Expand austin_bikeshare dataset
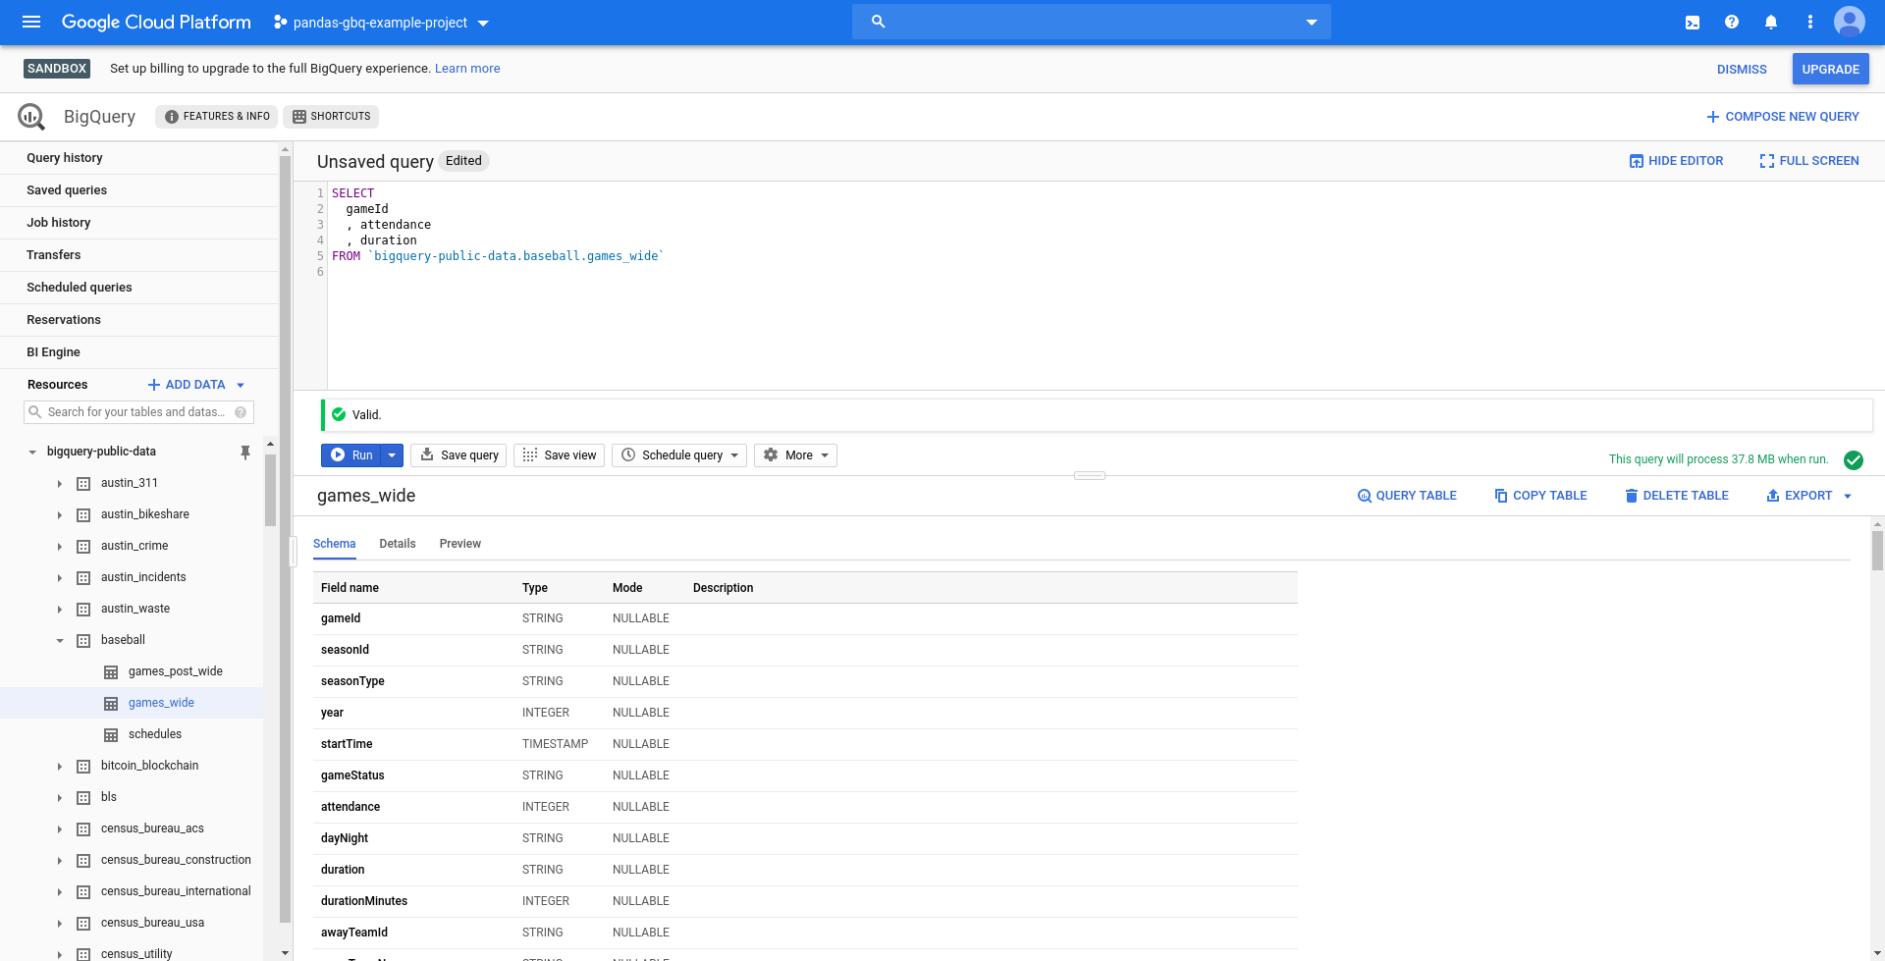1885x961 pixels. 60,514
